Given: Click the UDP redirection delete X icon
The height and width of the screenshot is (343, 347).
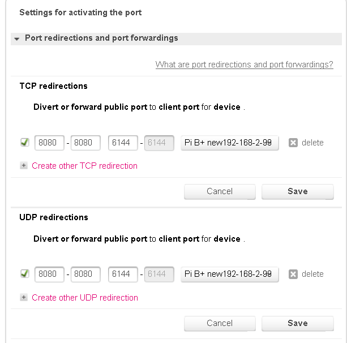Looking at the screenshot, I should point(293,274).
